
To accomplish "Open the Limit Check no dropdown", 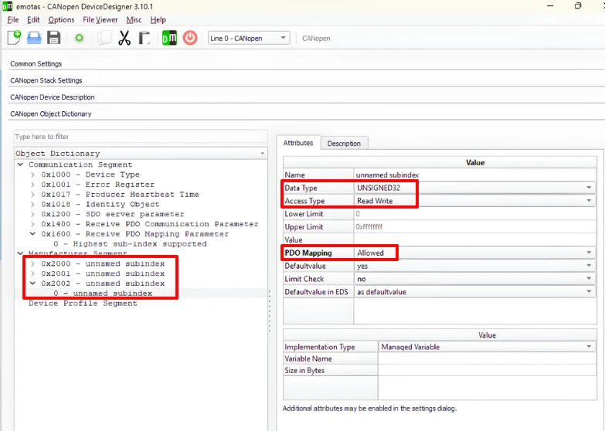I will point(475,279).
